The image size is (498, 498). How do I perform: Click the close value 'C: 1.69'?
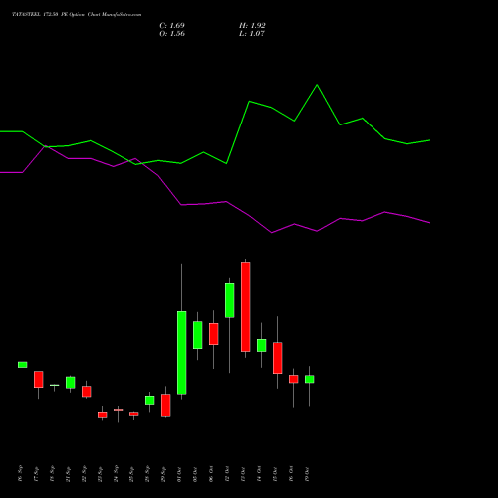(x=172, y=26)
